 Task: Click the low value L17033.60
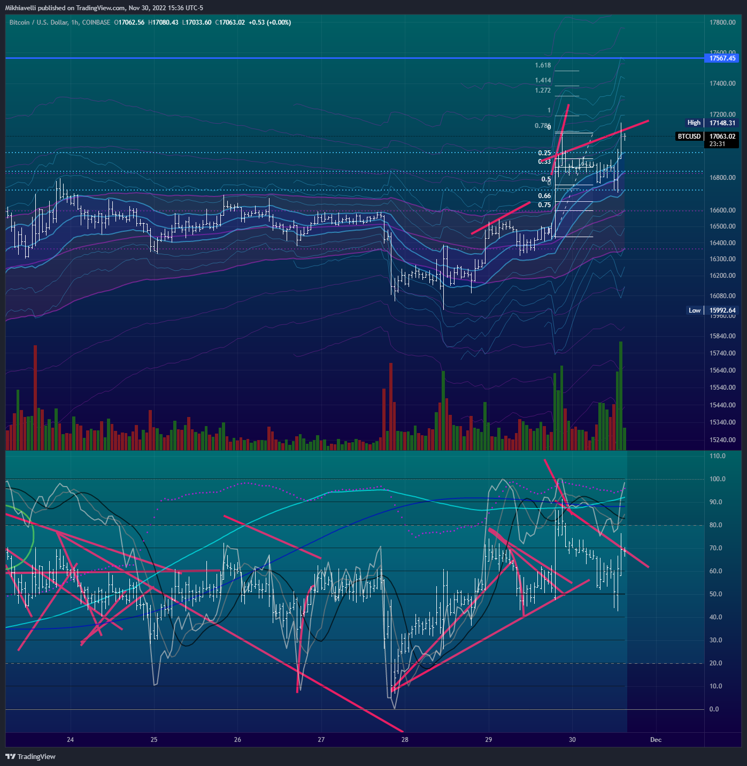(197, 22)
